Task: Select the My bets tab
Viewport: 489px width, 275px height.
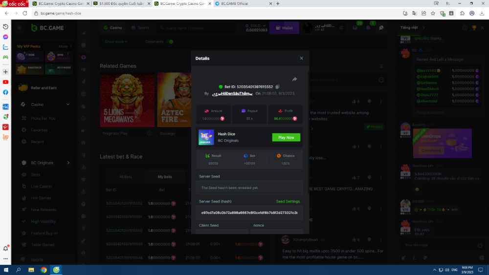Action: point(164,176)
